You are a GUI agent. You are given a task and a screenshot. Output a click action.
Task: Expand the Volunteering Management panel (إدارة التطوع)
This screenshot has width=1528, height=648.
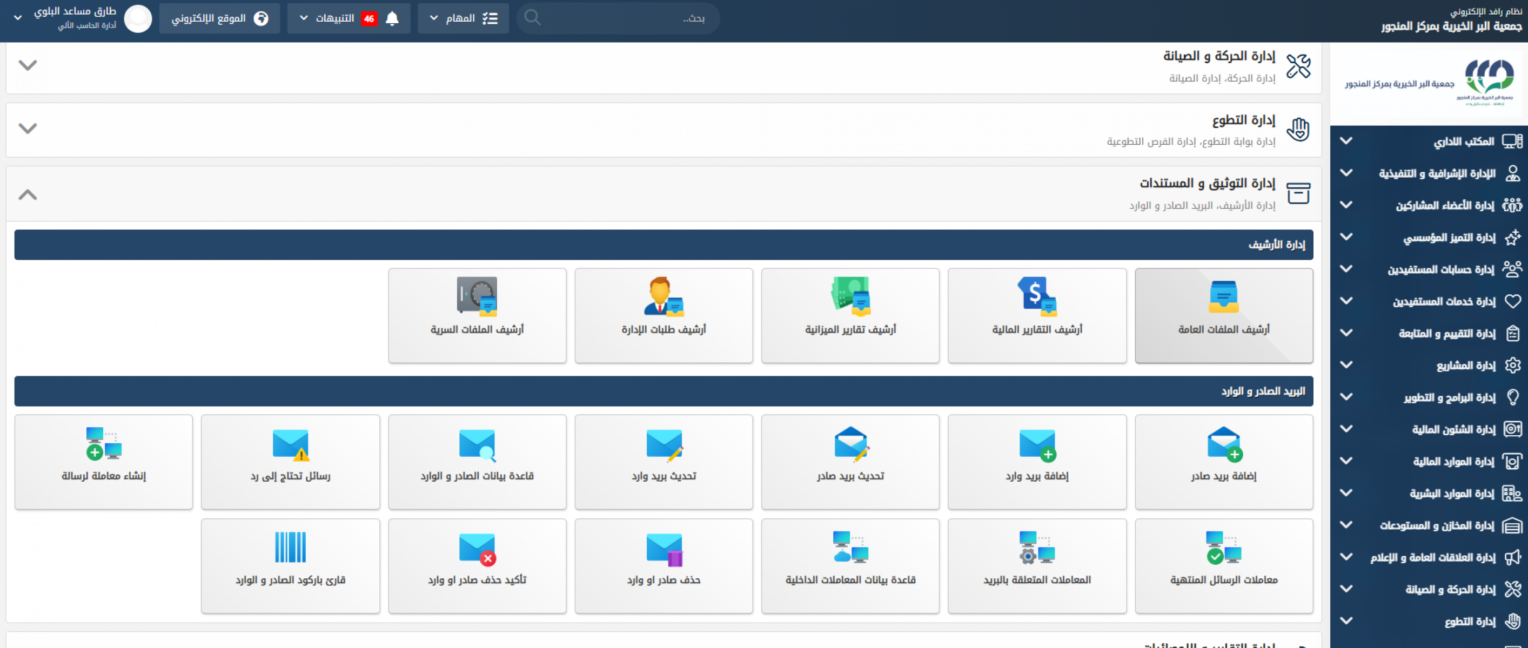[x=27, y=128]
